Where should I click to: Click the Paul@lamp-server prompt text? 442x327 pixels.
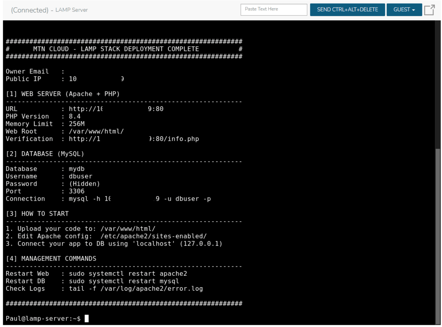pos(43,318)
